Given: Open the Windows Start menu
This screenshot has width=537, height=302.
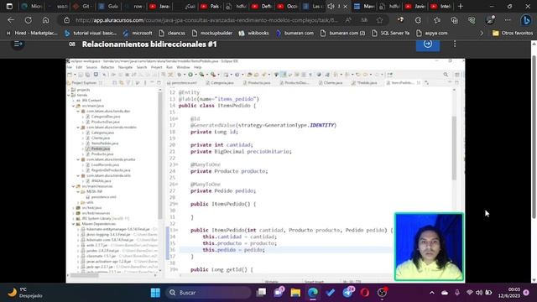Looking at the screenshot, I should click(x=155, y=293).
